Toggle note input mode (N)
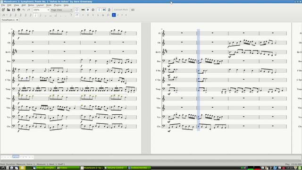 [x=3, y=15]
